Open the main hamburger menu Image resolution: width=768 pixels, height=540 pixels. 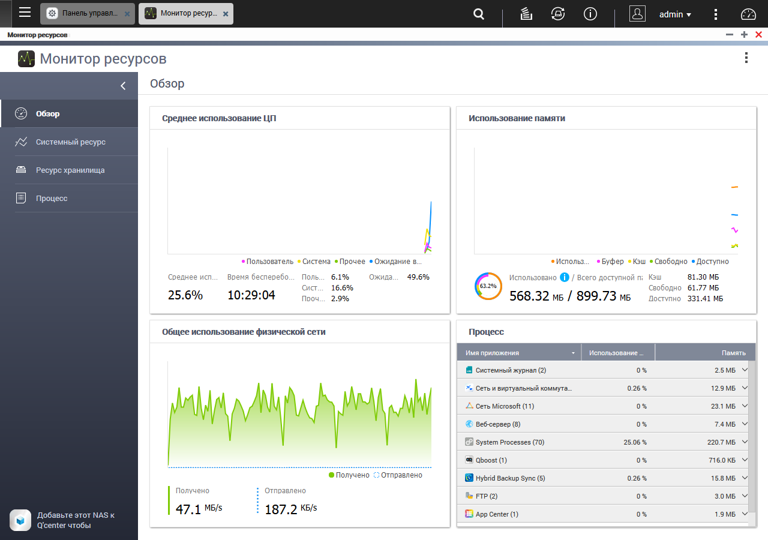coord(25,13)
